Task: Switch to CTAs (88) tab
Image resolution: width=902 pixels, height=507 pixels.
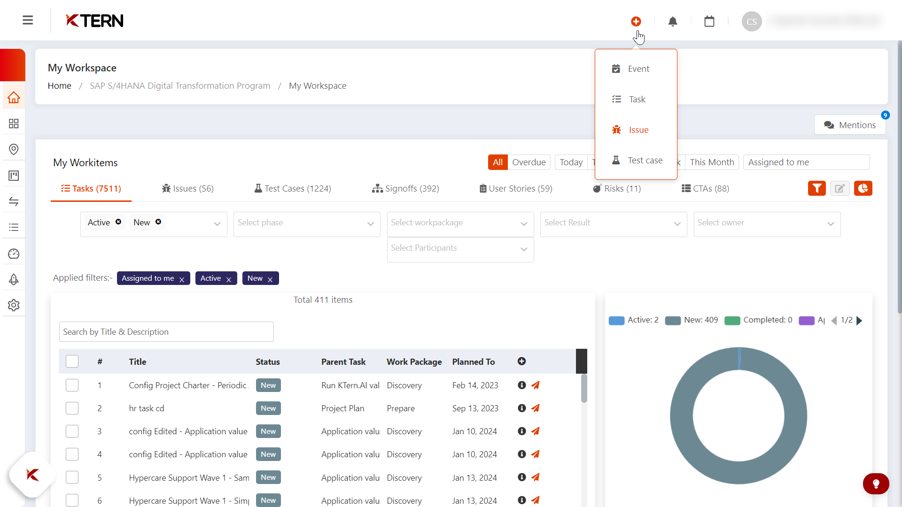Action: 705,188
